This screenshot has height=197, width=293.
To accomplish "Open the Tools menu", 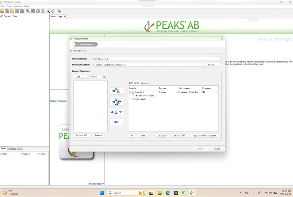I will tap(9, 6).
